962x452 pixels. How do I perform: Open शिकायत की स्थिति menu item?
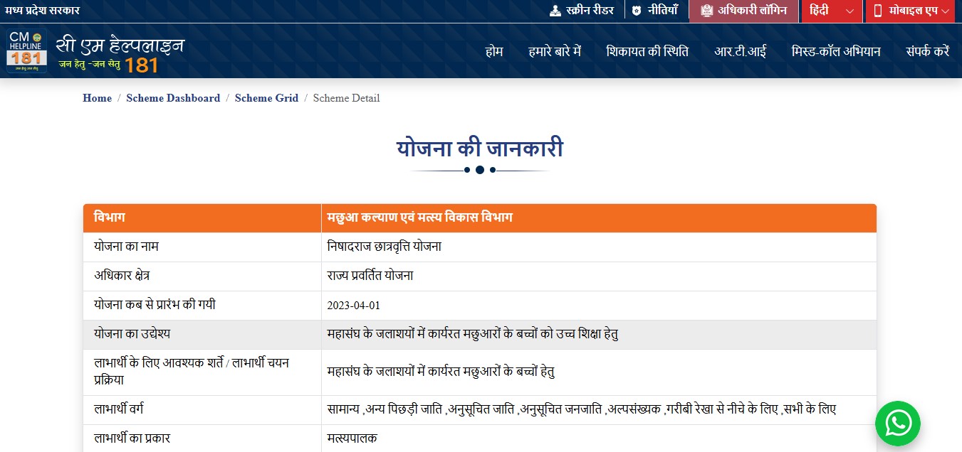647,51
